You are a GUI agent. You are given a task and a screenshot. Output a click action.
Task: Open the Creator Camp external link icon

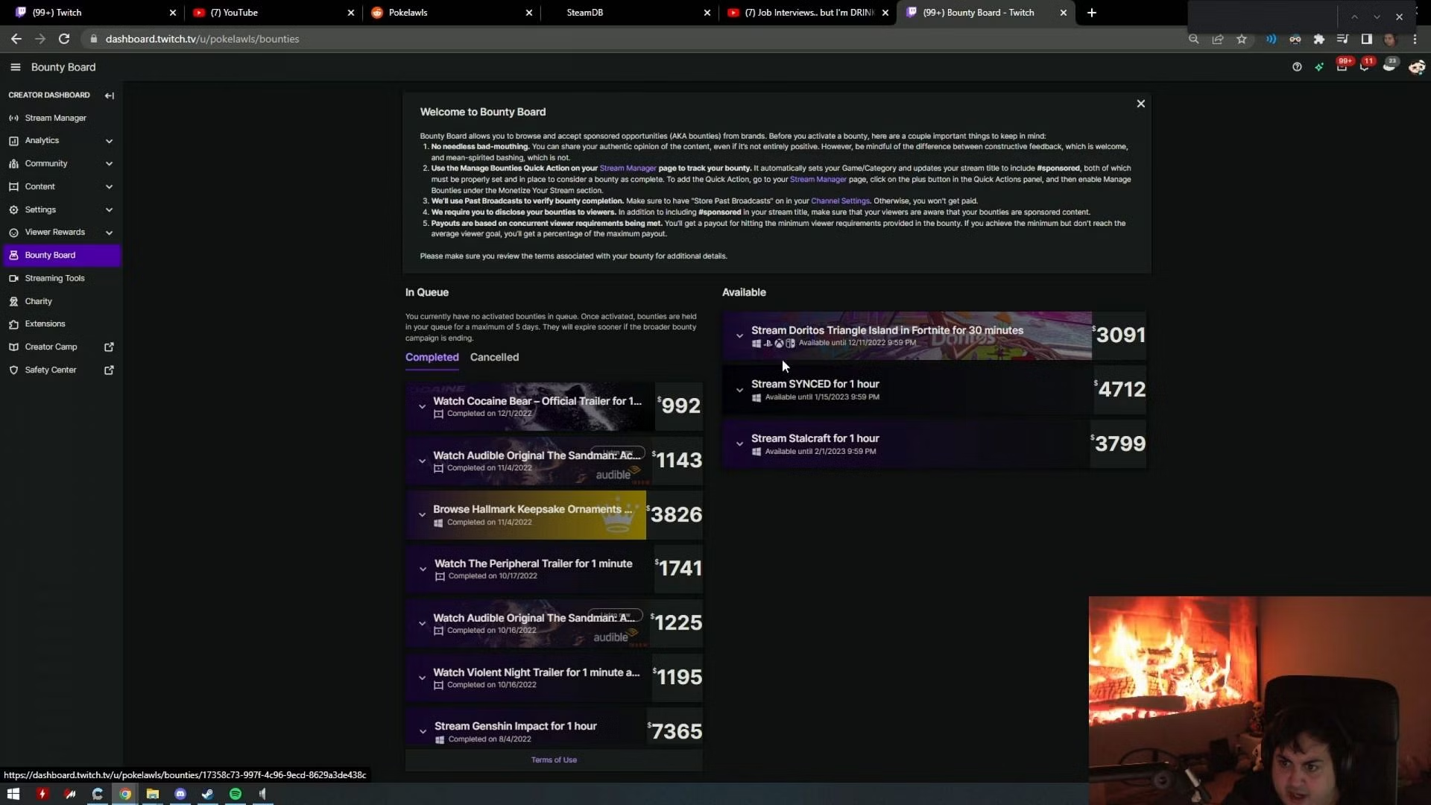pyautogui.click(x=109, y=347)
